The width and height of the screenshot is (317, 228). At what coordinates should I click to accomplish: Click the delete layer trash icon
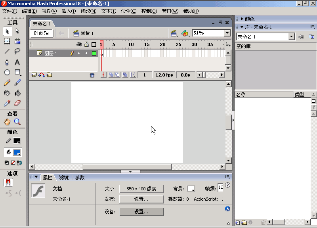92,75
